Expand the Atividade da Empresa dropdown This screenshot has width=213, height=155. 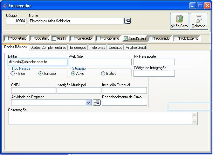pos(88,103)
